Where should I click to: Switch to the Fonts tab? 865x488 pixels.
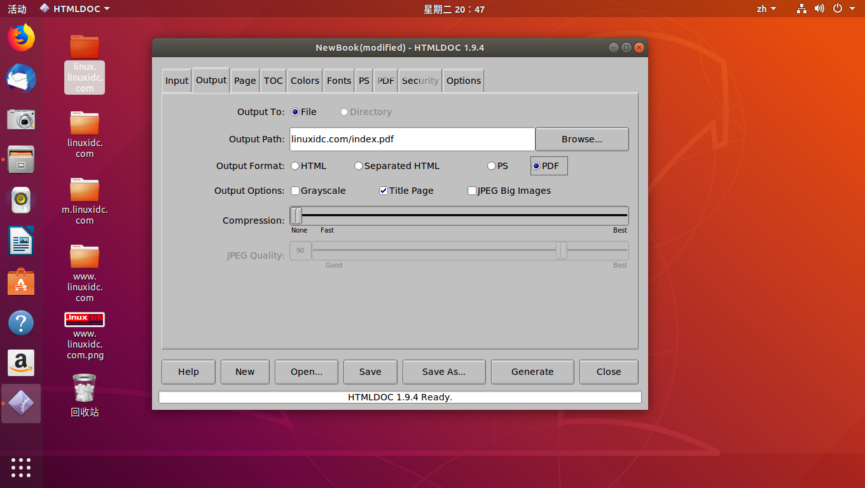click(x=339, y=81)
